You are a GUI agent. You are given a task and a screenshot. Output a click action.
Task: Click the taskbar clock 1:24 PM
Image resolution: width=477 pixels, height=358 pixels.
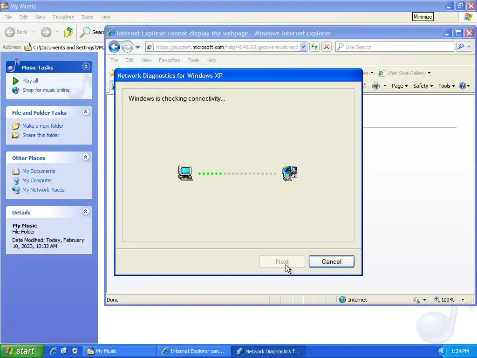click(x=460, y=351)
